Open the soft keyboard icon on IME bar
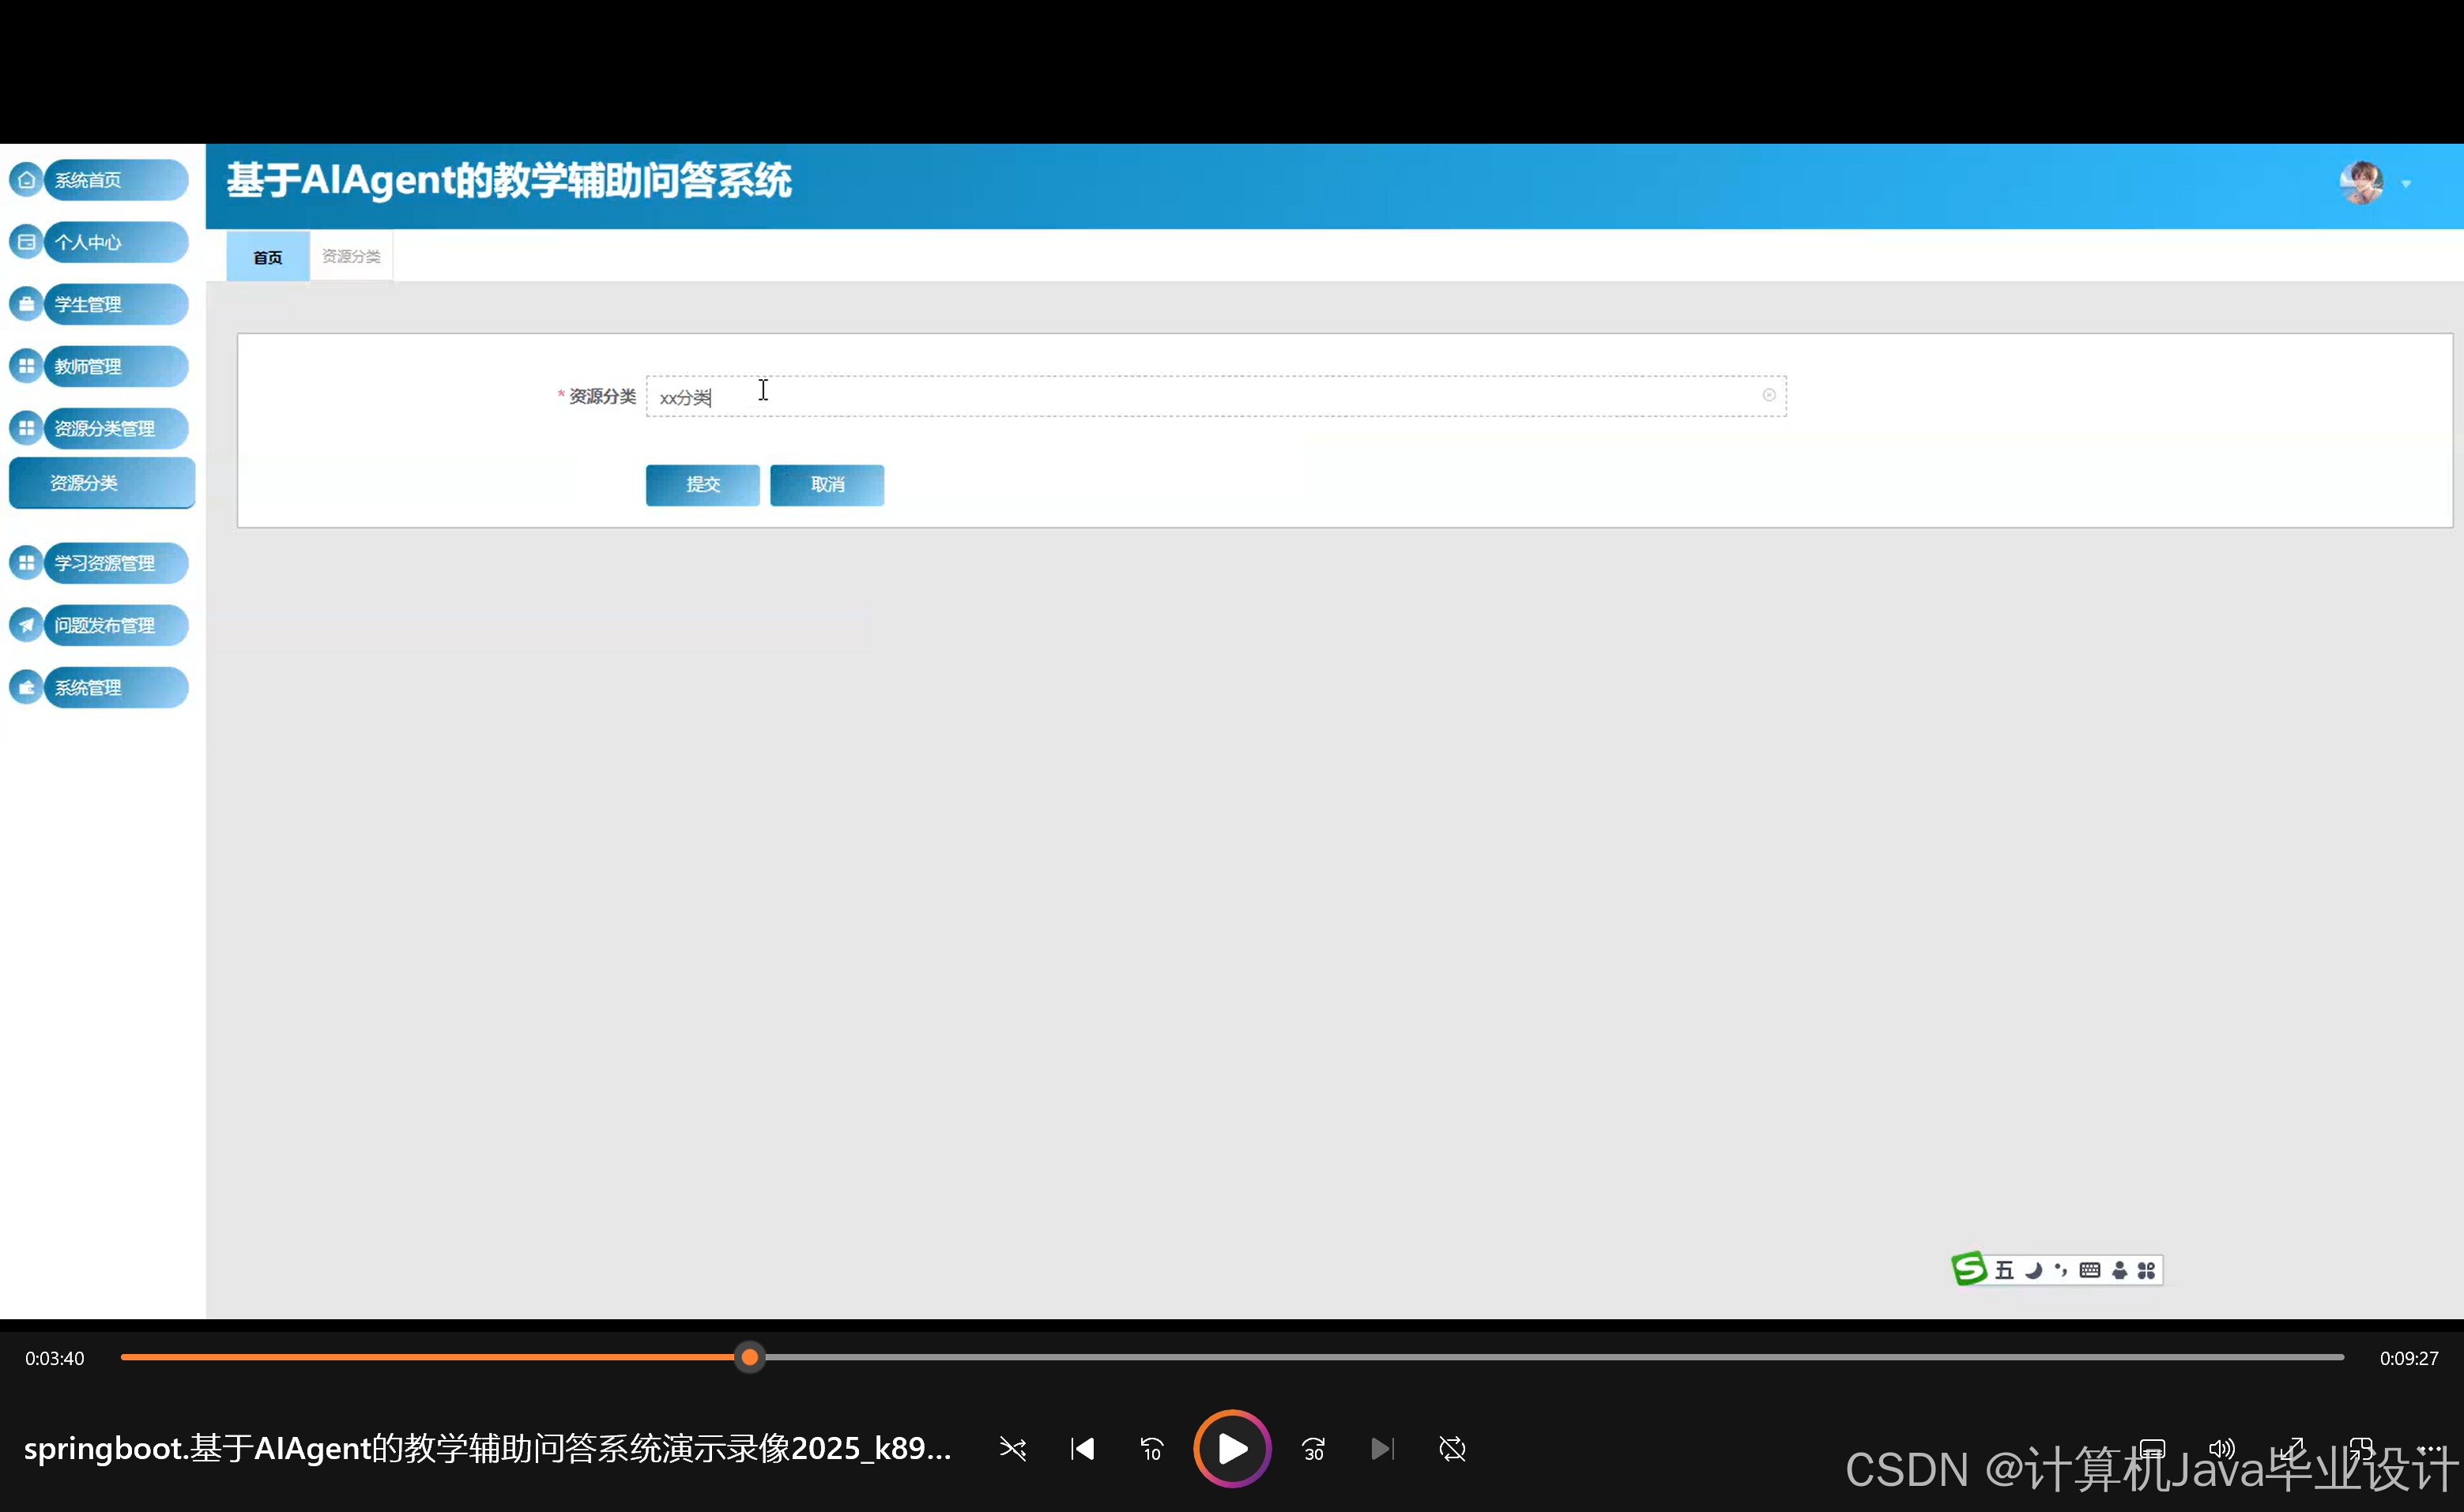The width and height of the screenshot is (2464, 1512). [x=2090, y=1270]
